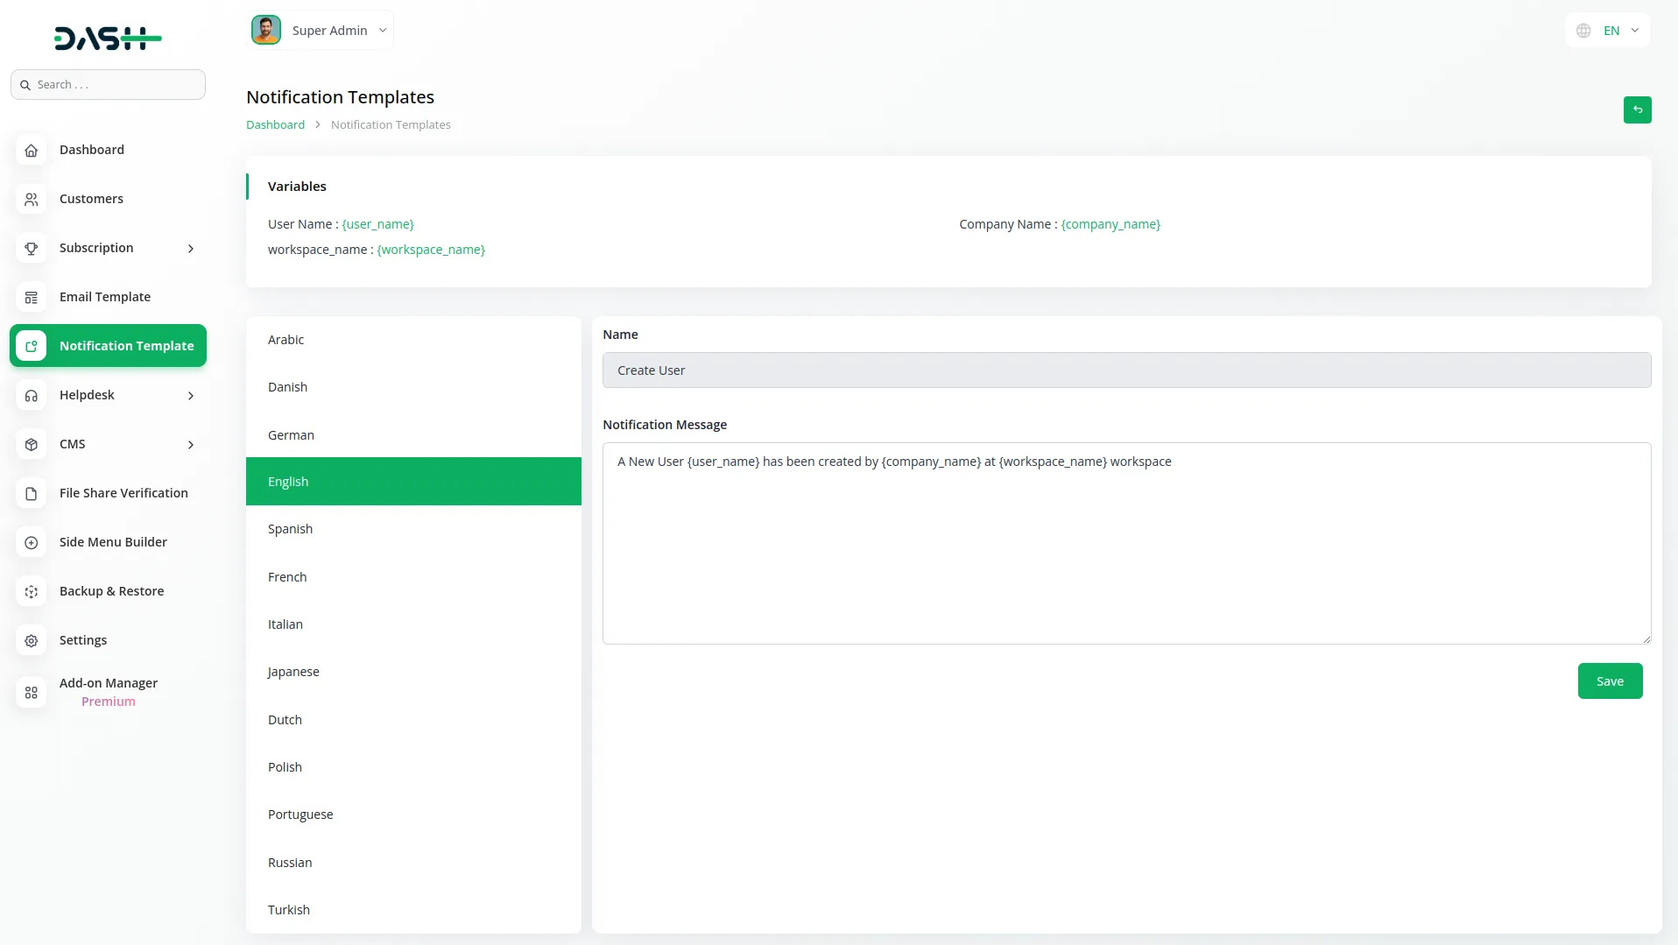This screenshot has width=1678, height=945.
Task: Open the Helpdesk headset icon
Action: 32,395
